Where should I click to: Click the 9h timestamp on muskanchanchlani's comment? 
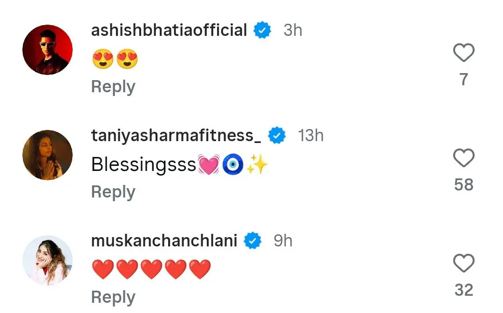click(283, 241)
